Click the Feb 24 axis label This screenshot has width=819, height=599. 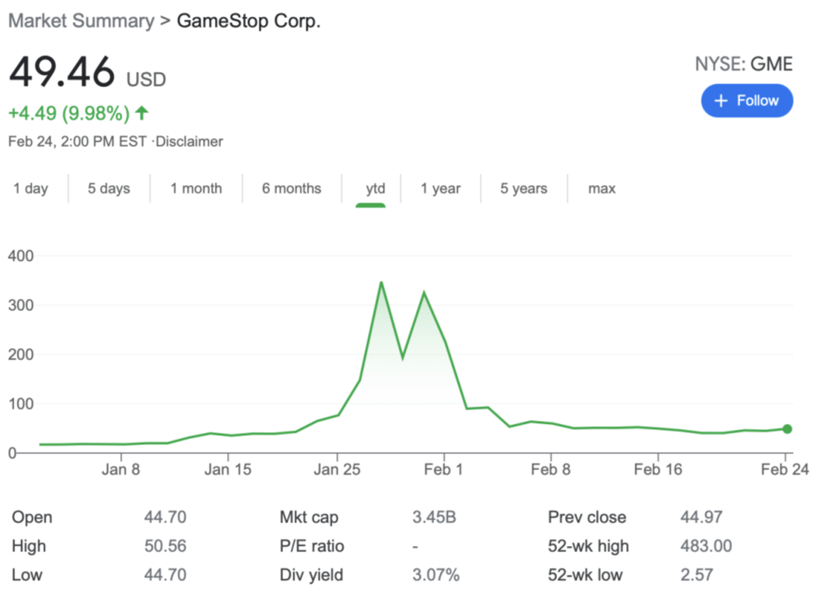pos(785,469)
